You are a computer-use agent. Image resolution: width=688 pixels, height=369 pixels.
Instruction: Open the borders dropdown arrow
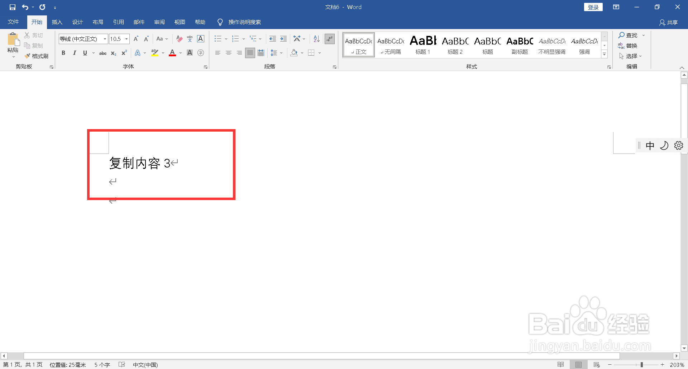(320, 53)
